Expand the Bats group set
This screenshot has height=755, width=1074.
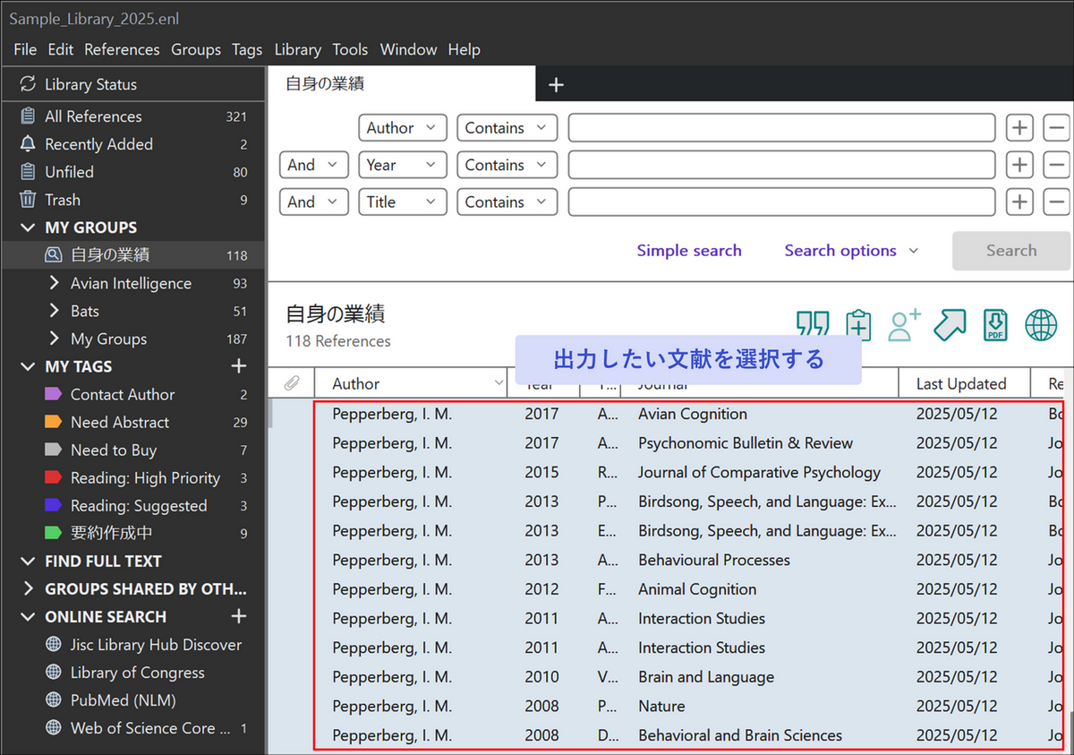pyautogui.click(x=54, y=311)
